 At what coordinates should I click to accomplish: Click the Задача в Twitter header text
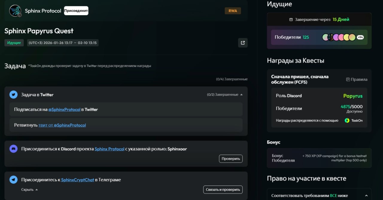click(x=37, y=95)
